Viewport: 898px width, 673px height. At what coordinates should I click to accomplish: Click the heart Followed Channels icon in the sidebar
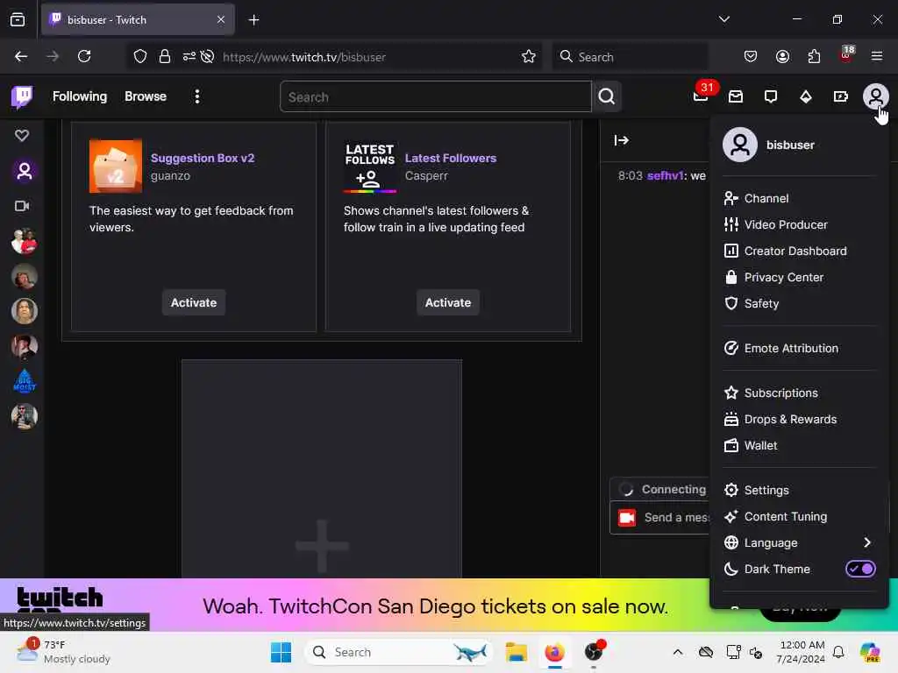(22, 136)
